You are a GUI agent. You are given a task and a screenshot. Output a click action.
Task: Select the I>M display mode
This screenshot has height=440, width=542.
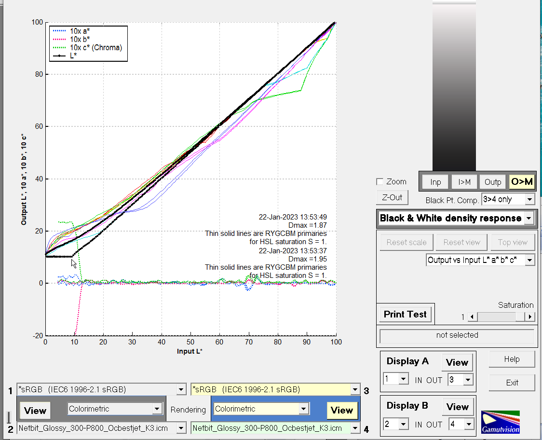click(464, 182)
